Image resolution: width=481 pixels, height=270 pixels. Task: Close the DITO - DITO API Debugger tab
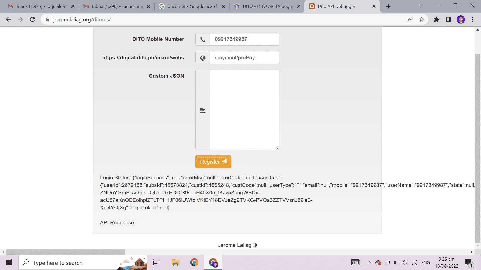(x=299, y=6)
